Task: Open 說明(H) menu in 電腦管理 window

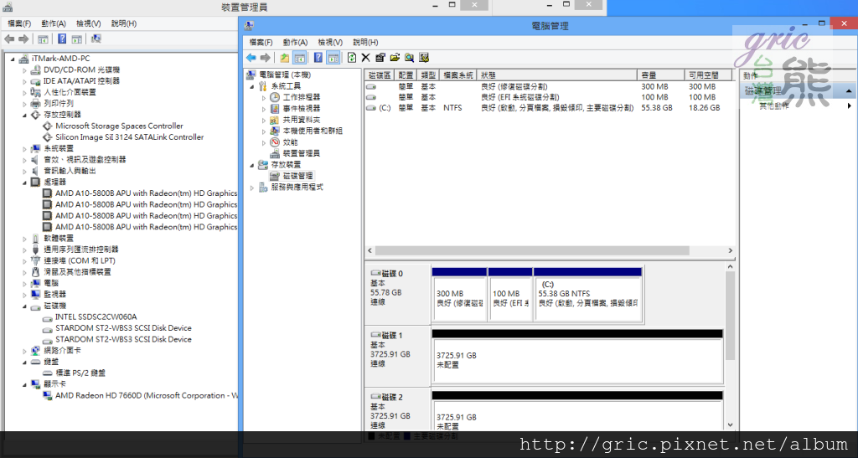Action: point(365,42)
